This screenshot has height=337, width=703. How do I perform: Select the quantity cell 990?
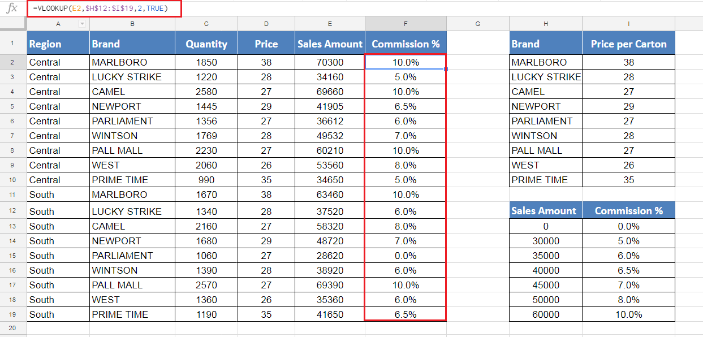[206, 180]
